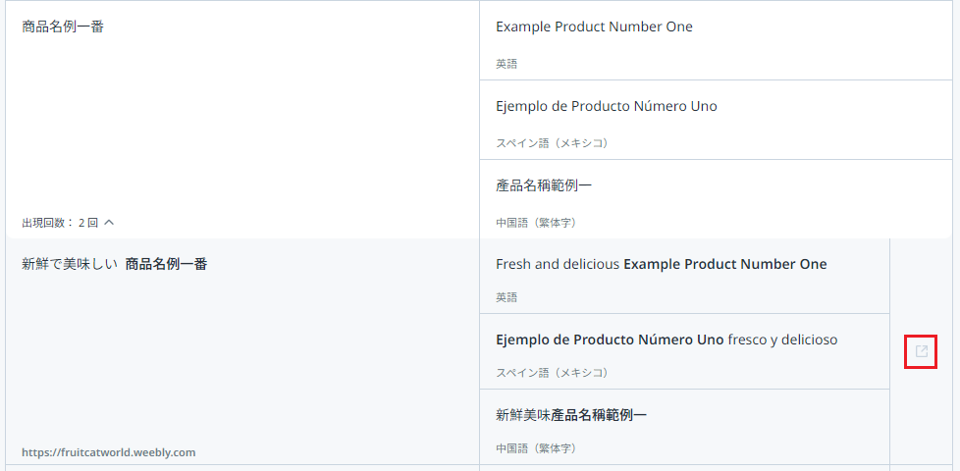The height and width of the screenshot is (471, 960).
Task: Select the source phrase starting with 新鮮で美味しい
Action: coord(114,264)
